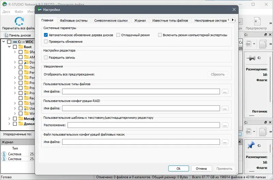Collapse the Root folder node
Image resolution: width=273 pixels, height=180 pixels.
click(x=10, y=47)
